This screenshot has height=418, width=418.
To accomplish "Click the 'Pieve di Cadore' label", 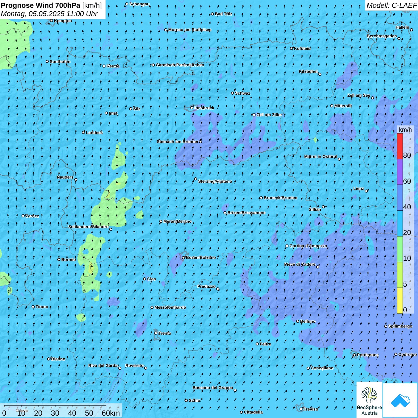I will tap(300, 265).
